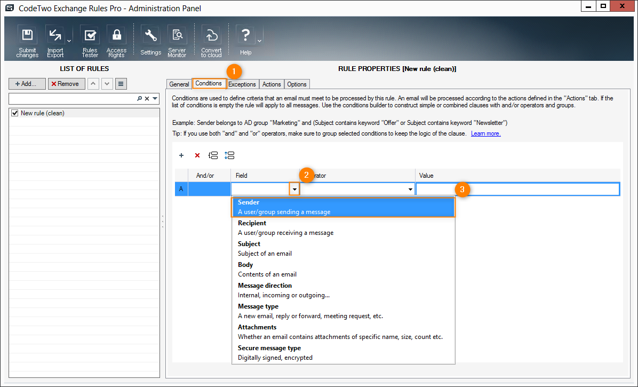The height and width of the screenshot is (387, 638).
Task: Expand the Import Export dropdown arrow
Action: click(69, 41)
